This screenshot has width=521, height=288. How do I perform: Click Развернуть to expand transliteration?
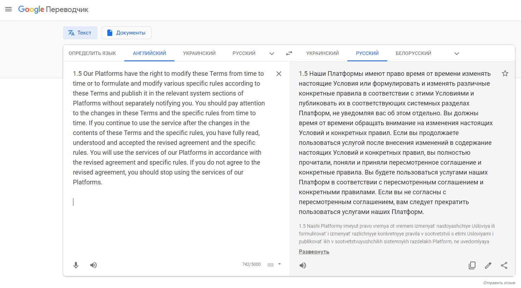tap(314, 252)
